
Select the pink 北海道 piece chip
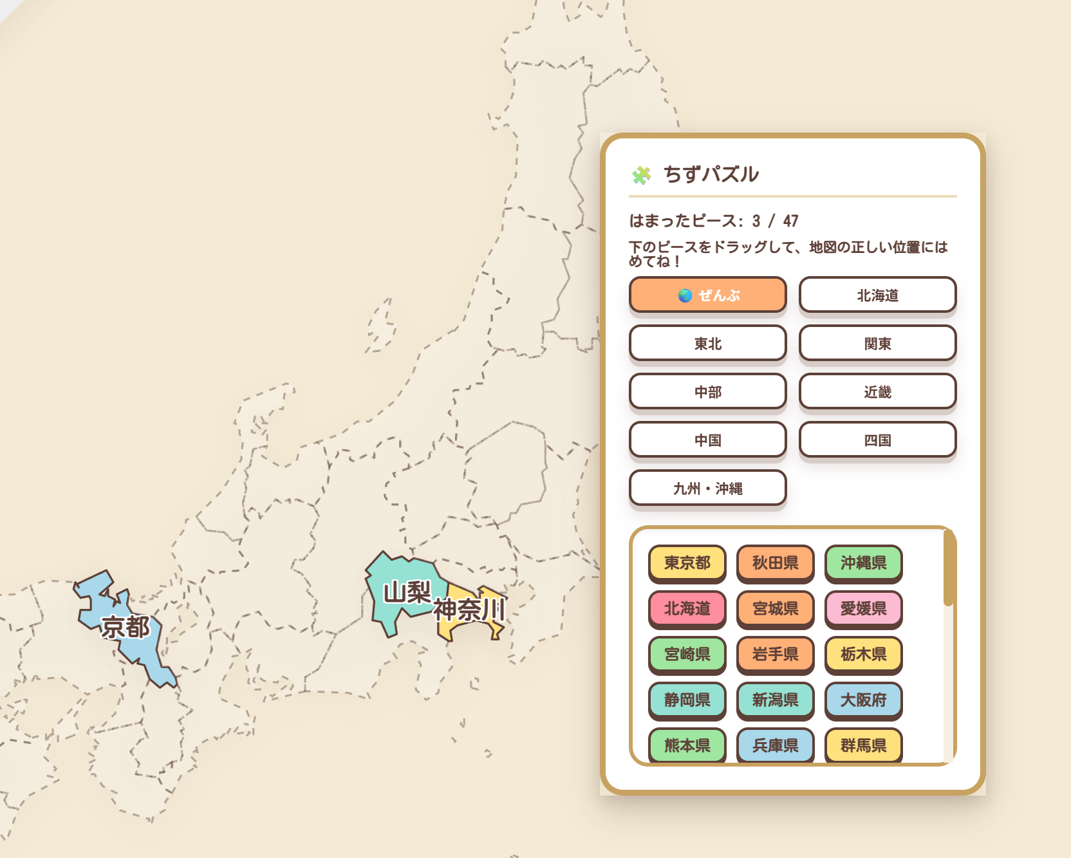pos(687,609)
